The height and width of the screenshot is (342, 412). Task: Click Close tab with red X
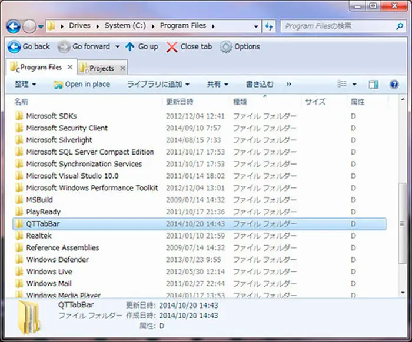coord(189,47)
